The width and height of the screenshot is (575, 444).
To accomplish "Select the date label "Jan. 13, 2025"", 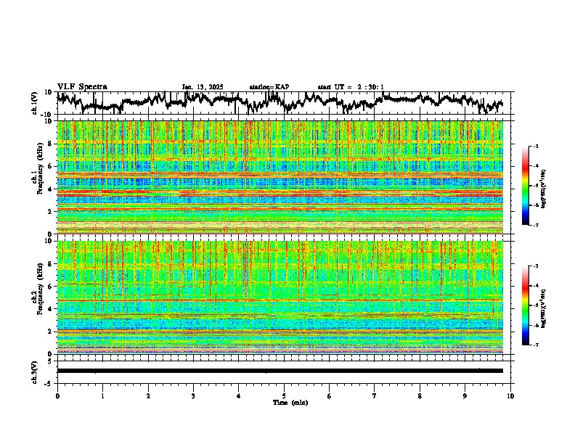I will coord(203,87).
